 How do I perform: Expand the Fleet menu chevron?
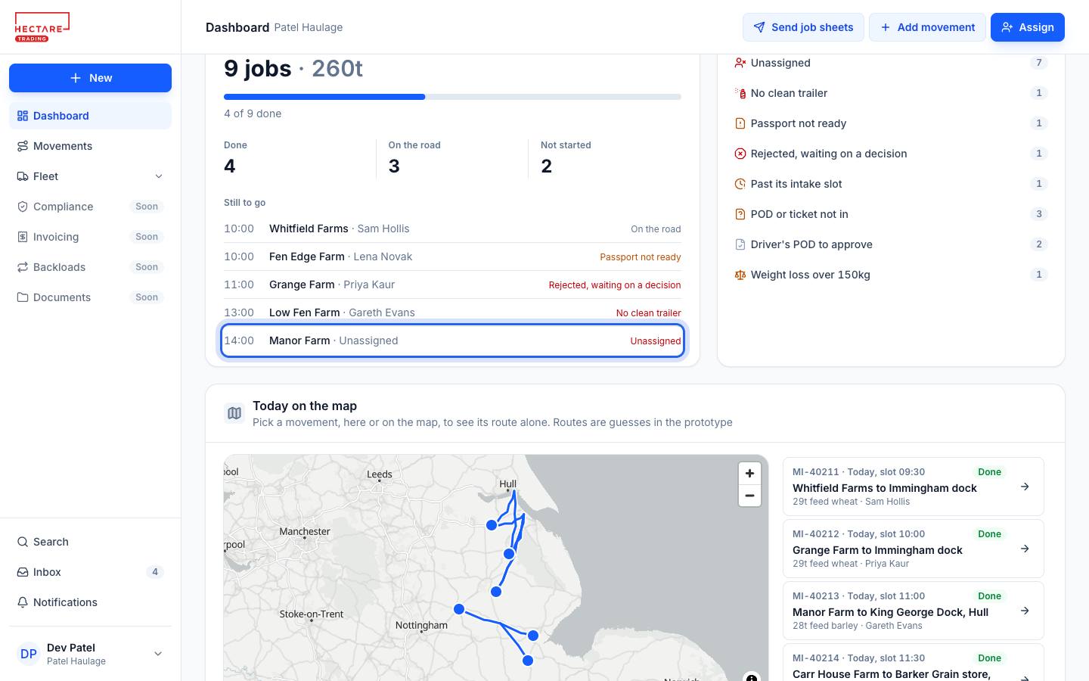point(159,176)
